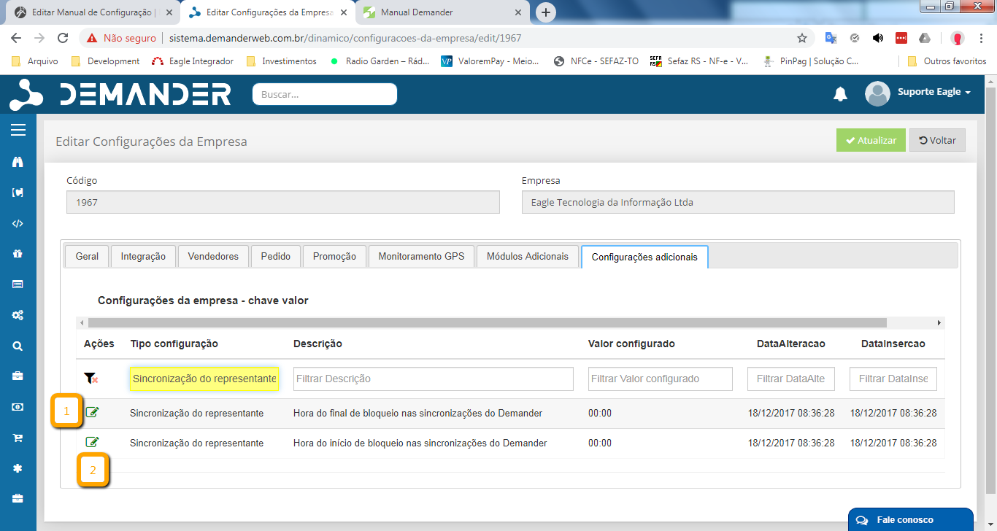Clear grid filters with the funnel icon
Image resolution: width=997 pixels, height=531 pixels.
[91, 379]
